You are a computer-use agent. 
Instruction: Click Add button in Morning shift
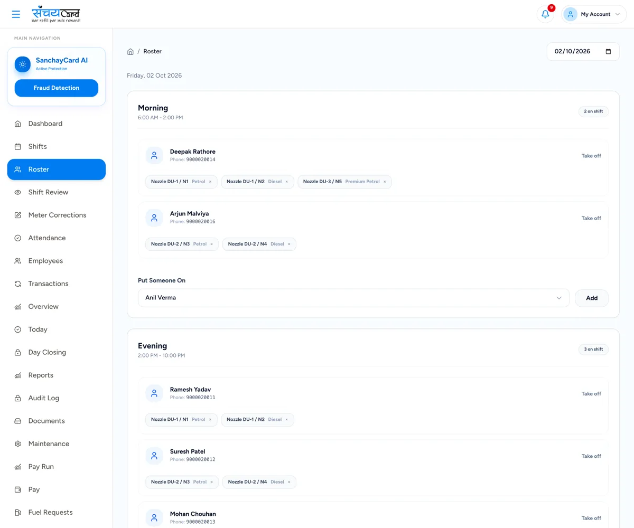(592, 298)
